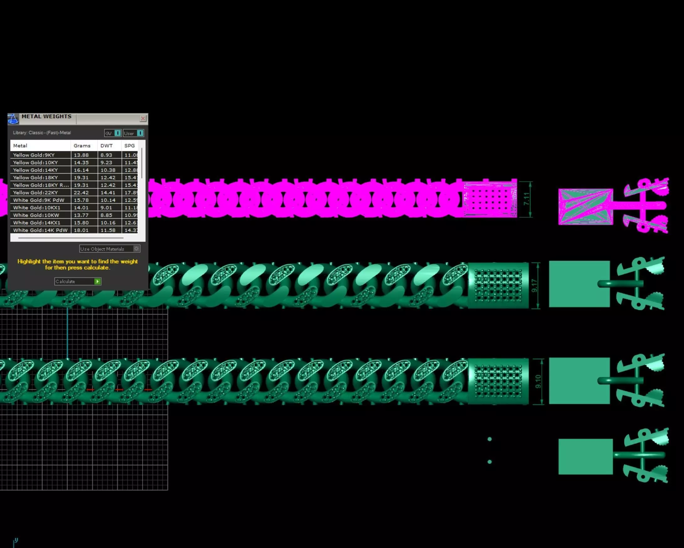Click the green play arrow on Calculate
The width and height of the screenshot is (684, 548).
[97, 282]
